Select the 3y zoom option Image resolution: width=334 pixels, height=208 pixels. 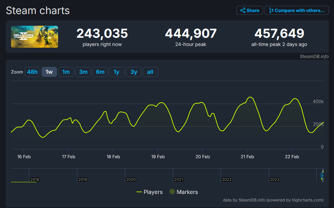point(133,72)
